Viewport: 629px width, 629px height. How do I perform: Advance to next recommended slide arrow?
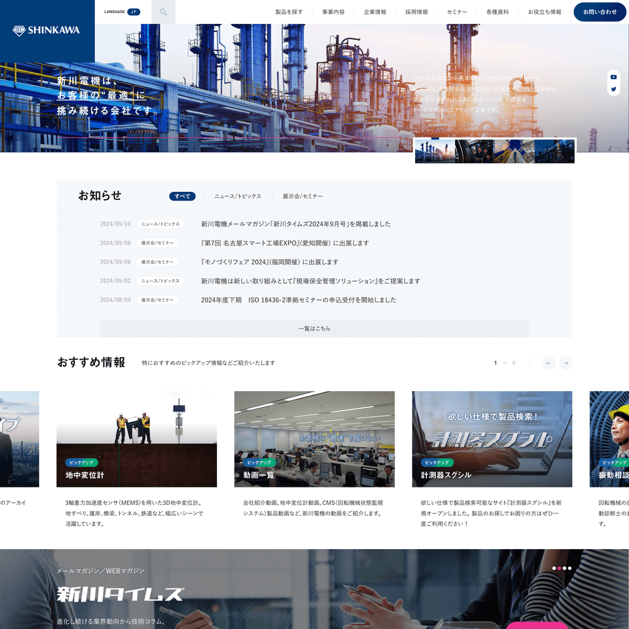coord(566,363)
